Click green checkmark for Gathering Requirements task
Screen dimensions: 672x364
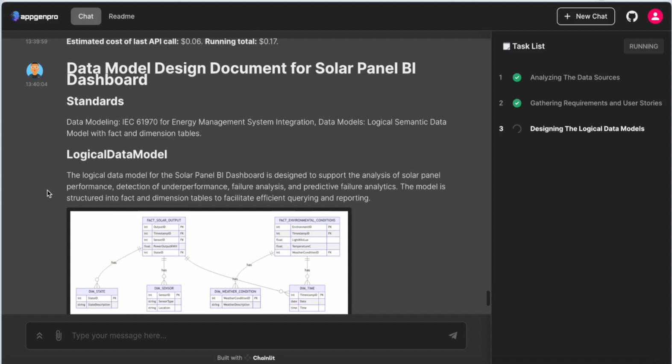(x=517, y=103)
